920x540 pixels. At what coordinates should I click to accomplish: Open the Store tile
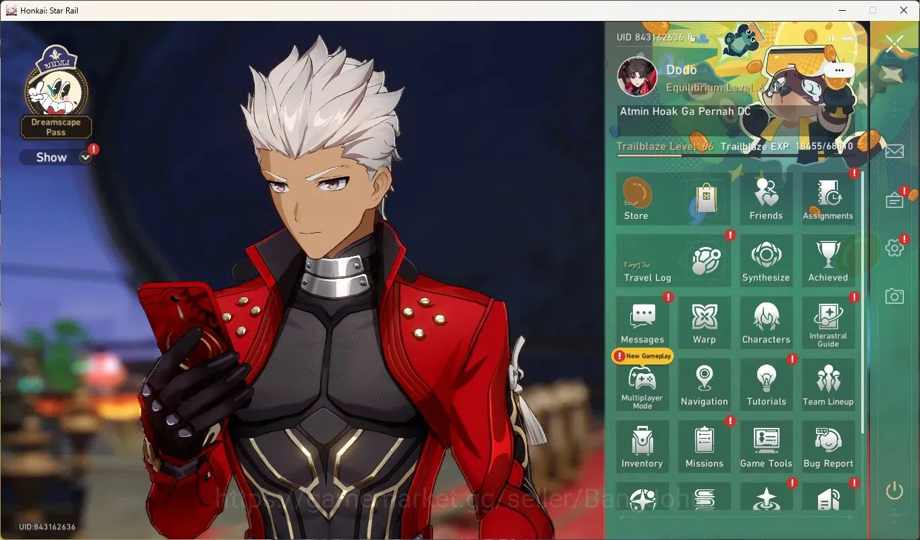673,198
